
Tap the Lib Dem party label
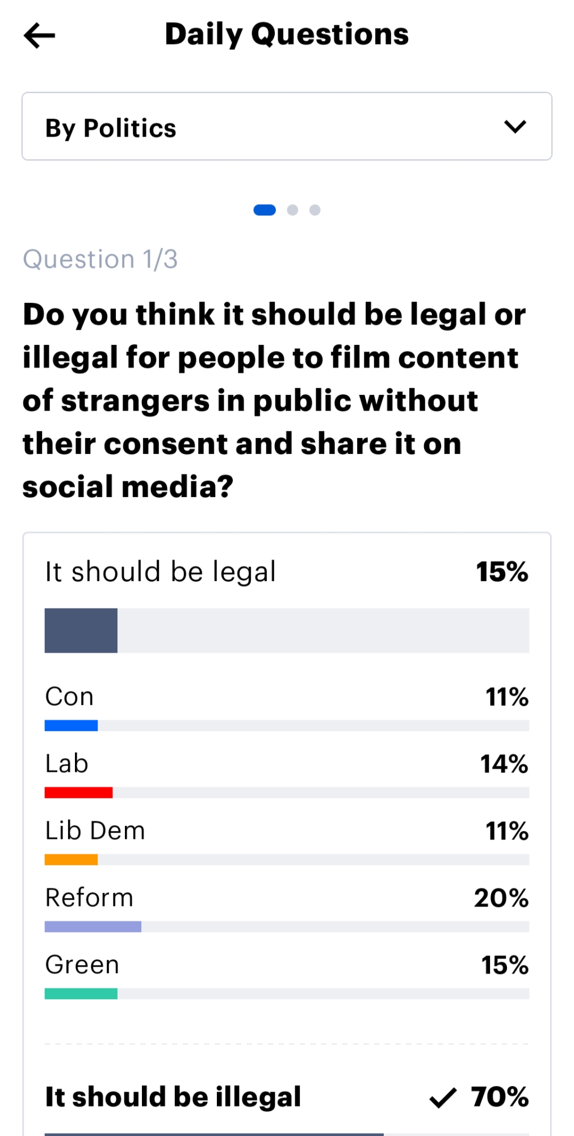pyautogui.click(x=95, y=830)
